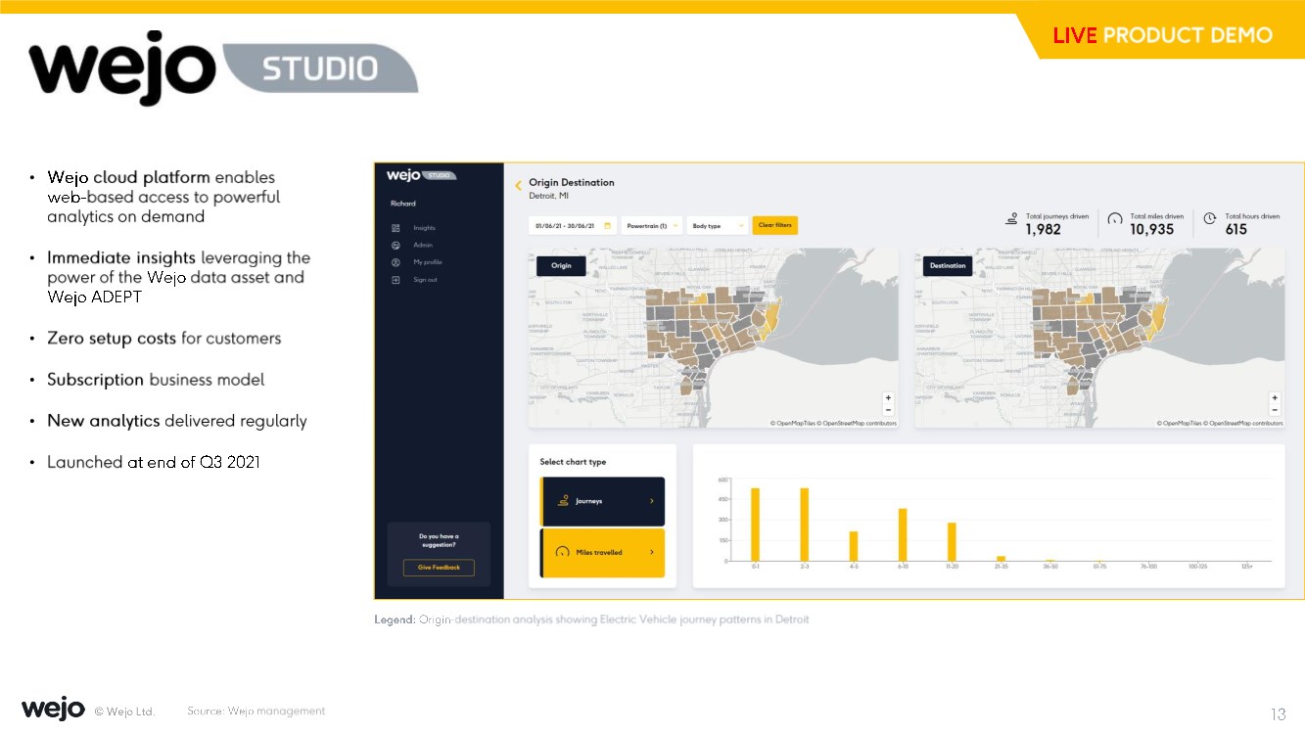Viewport: 1305px width, 734px height.
Task: Click the total journeys value 1,982
Action: click(x=1043, y=229)
